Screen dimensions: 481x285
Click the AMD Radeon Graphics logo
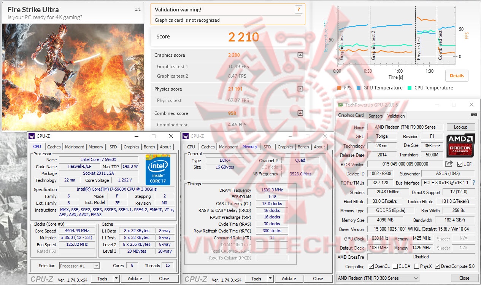tap(460, 145)
